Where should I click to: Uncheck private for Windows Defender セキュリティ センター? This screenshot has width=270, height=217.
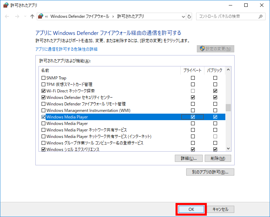193,98
